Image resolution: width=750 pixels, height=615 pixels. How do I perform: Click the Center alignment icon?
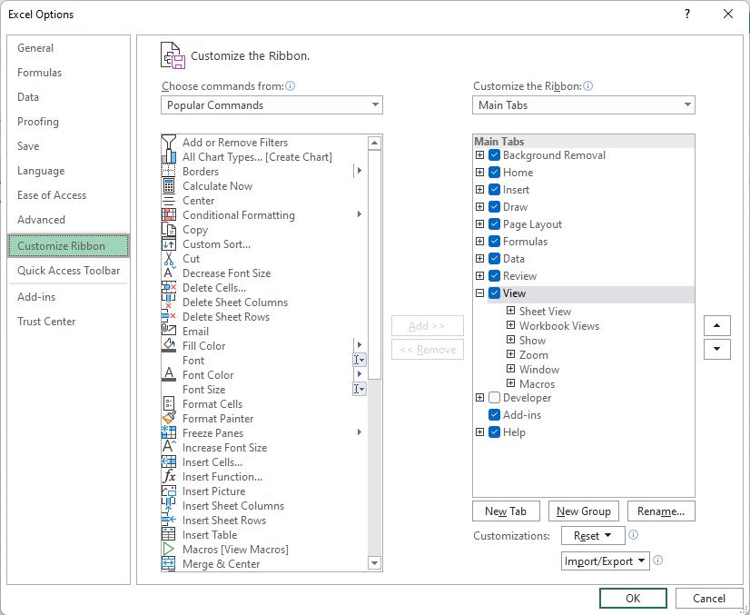click(x=168, y=201)
